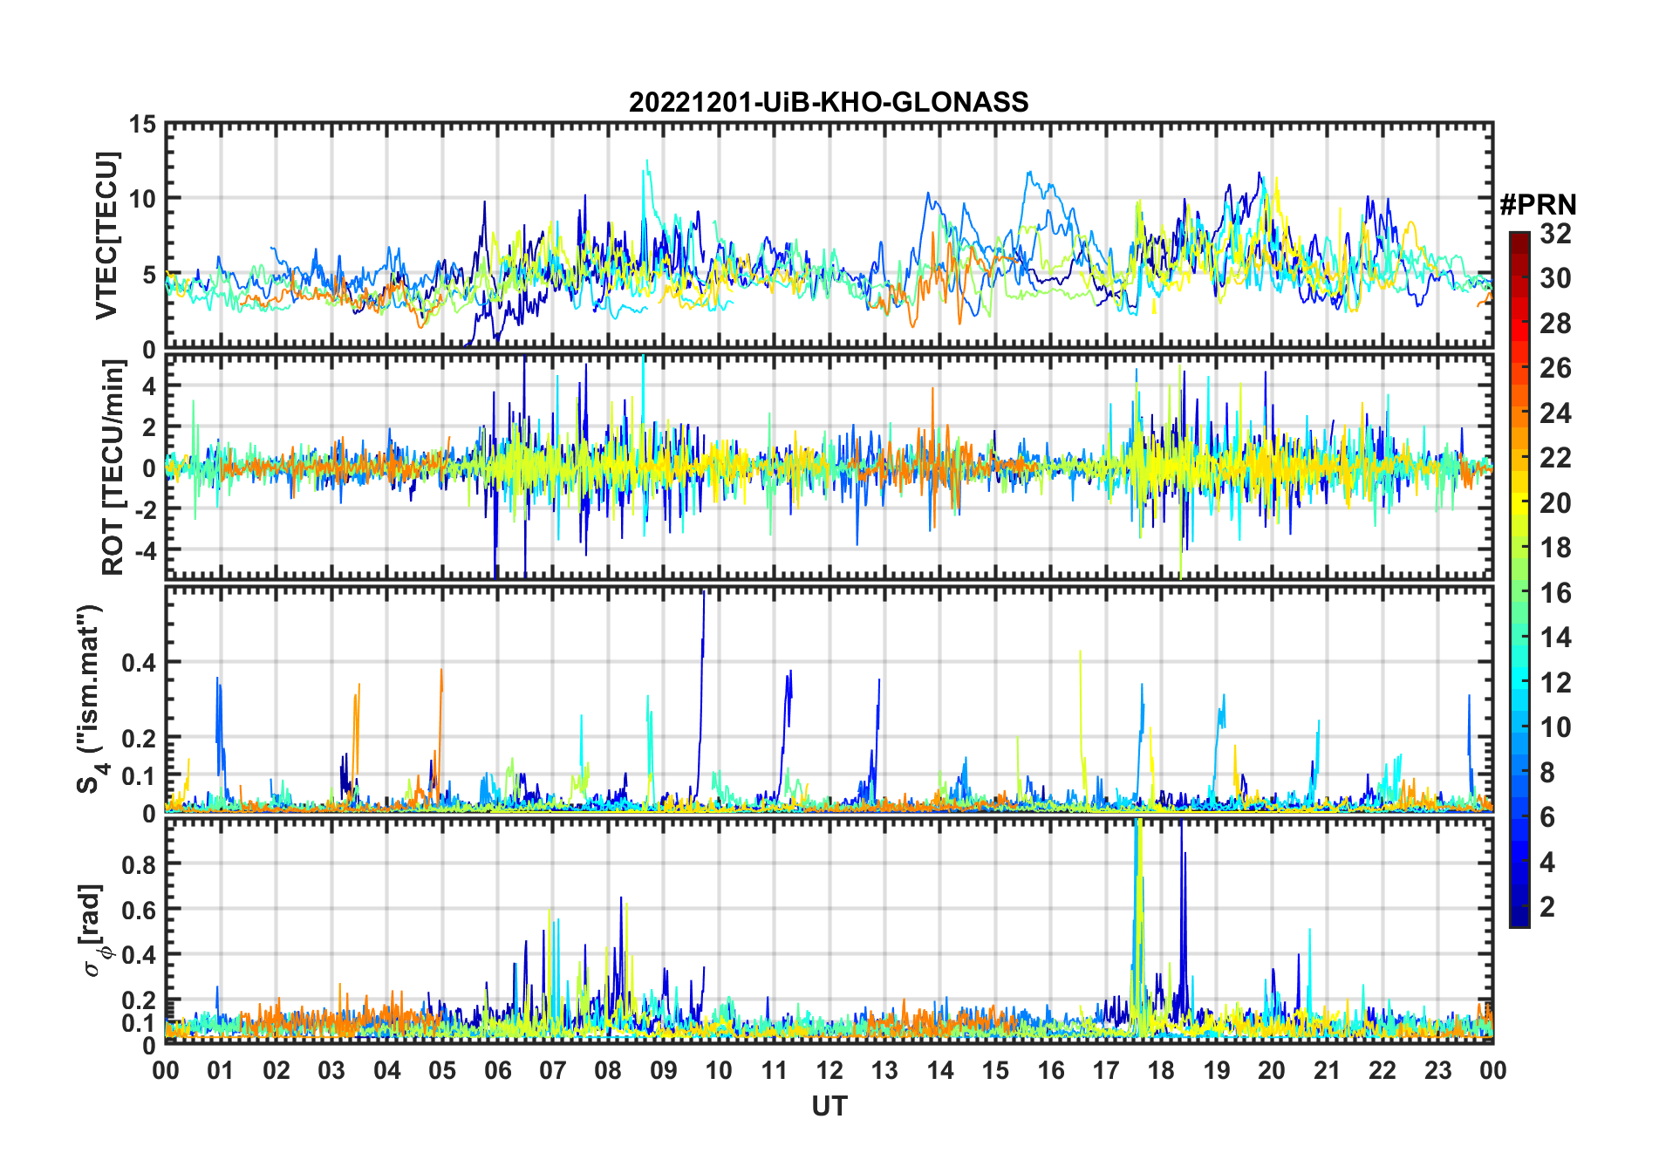The width and height of the screenshot is (1659, 1160).
Task: Select colorbar tick label 24
Action: tap(1555, 413)
